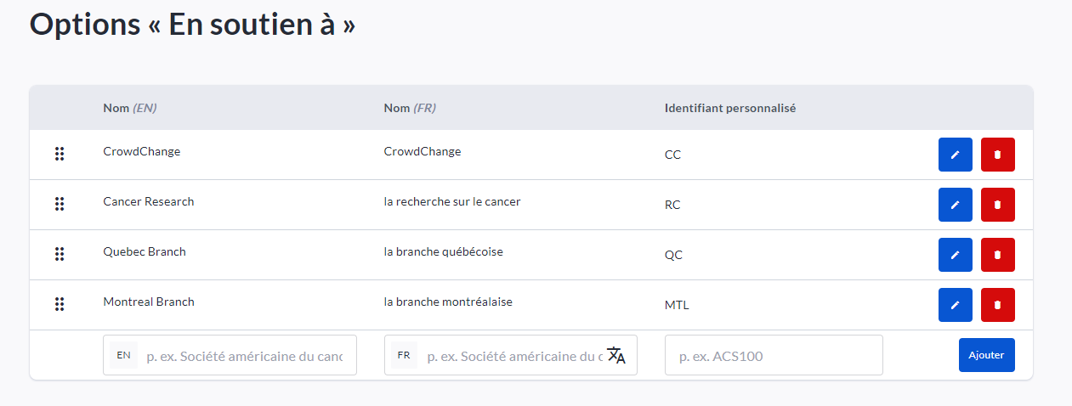
Task: Focus the EN name input field
Action: [x=244, y=356]
